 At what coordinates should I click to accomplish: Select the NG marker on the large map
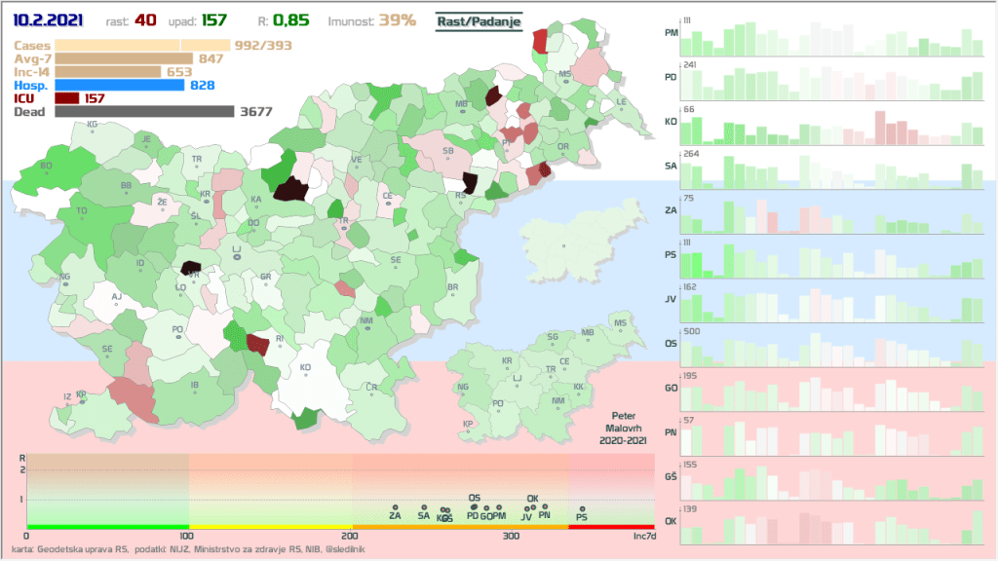65,283
